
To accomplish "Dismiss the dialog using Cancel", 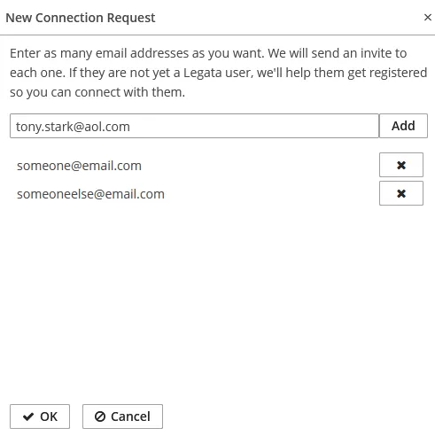I will (x=122, y=417).
